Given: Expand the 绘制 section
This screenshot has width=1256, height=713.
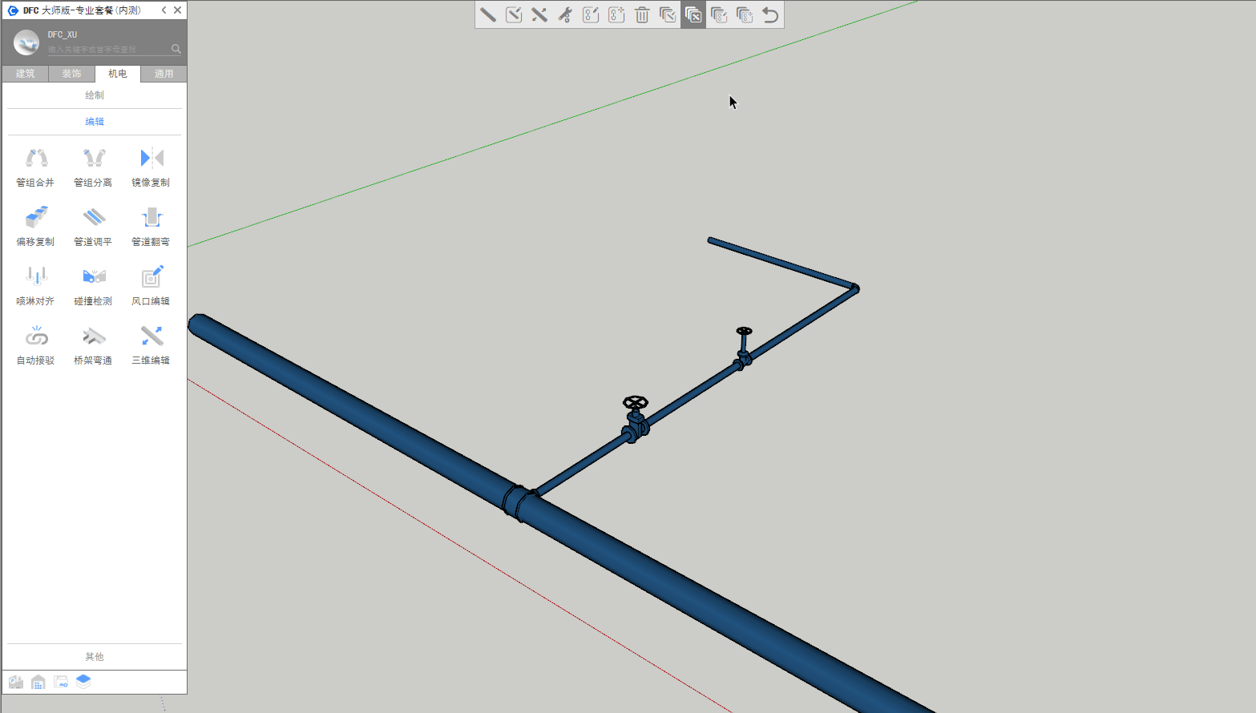Looking at the screenshot, I should [95, 95].
